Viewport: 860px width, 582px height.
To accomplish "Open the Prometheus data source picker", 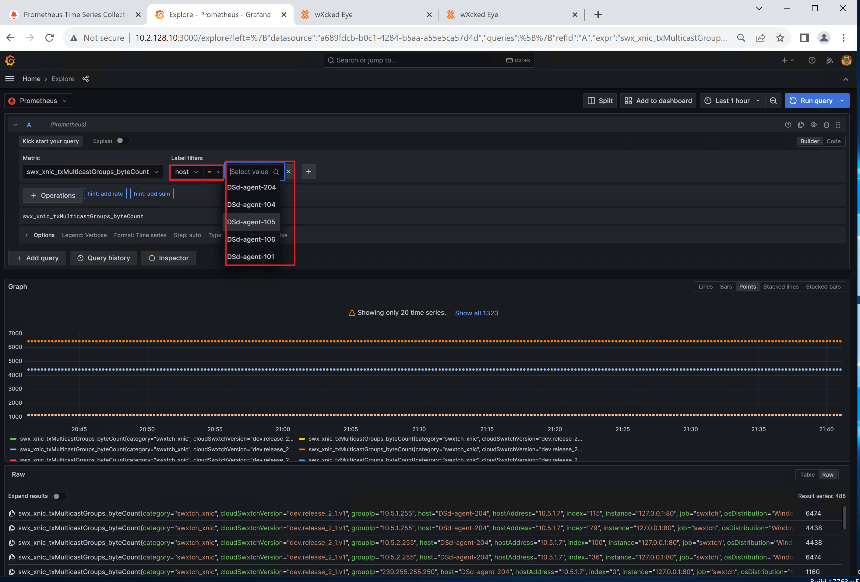I will coord(38,101).
